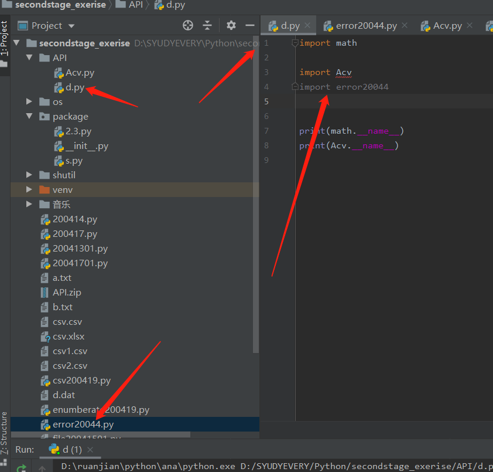This screenshot has height=472, width=493.
Task: Expand the shutil folder
Action: 29,175
